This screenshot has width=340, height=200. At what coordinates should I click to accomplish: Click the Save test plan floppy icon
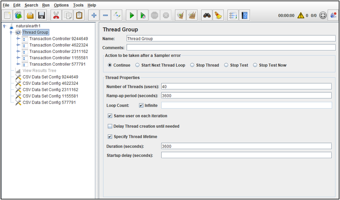(41, 15)
